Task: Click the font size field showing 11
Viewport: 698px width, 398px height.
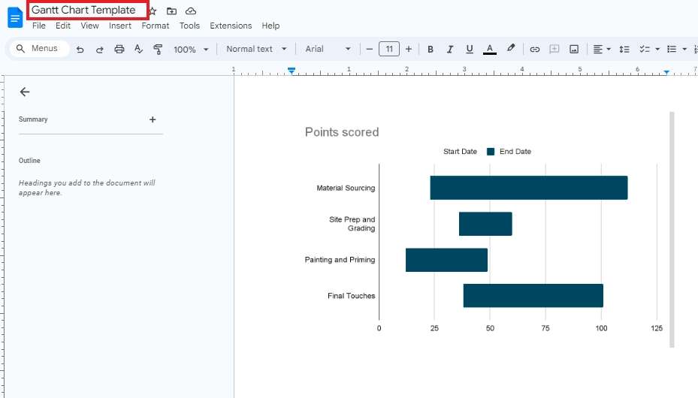Action: coord(389,49)
